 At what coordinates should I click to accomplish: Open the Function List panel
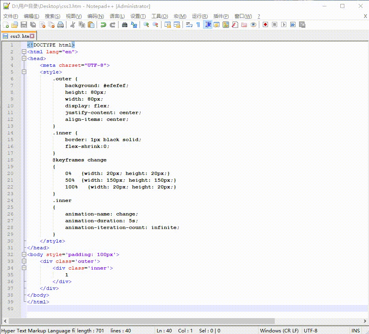[x=235, y=25]
